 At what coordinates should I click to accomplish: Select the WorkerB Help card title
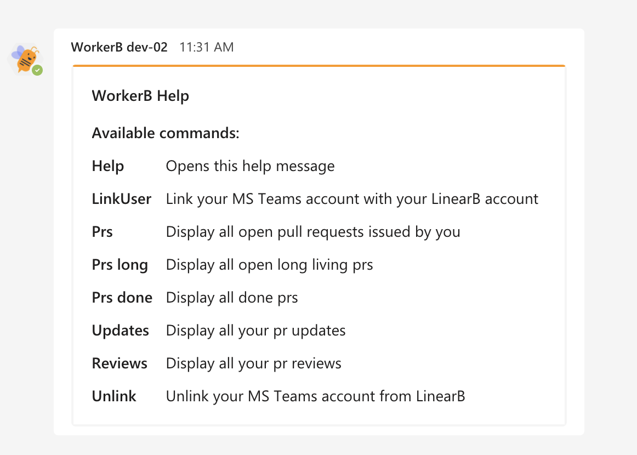pyautogui.click(x=140, y=96)
